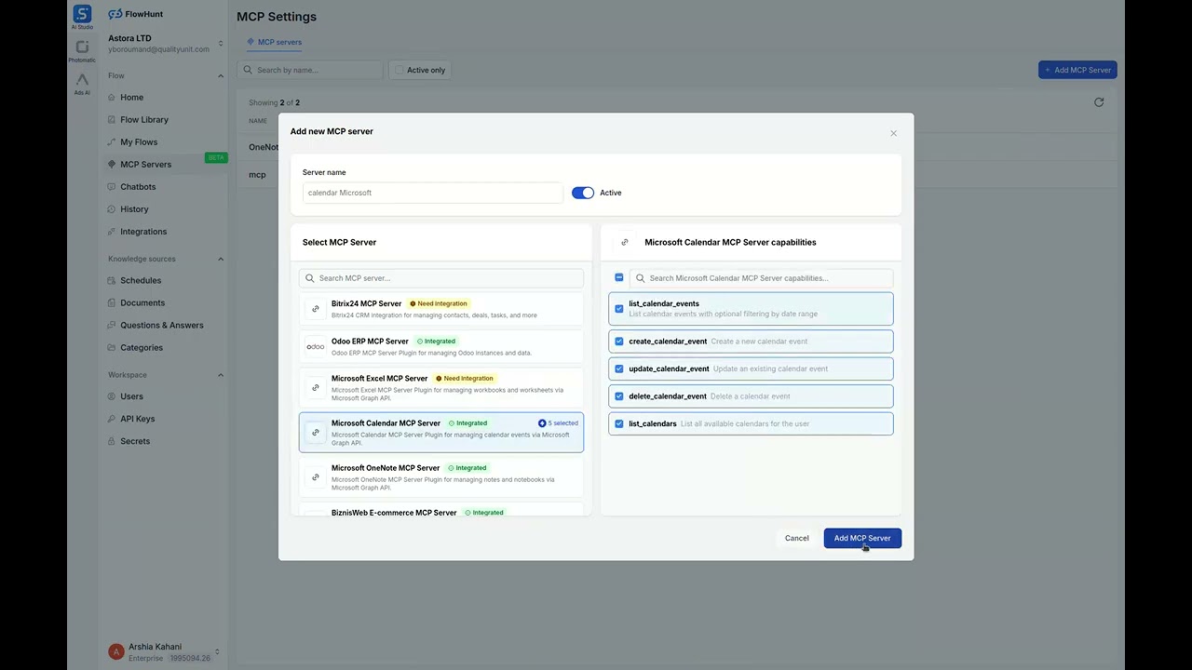Click the Secrets sidebar icon
The width and height of the screenshot is (1192, 670).
coord(112,441)
